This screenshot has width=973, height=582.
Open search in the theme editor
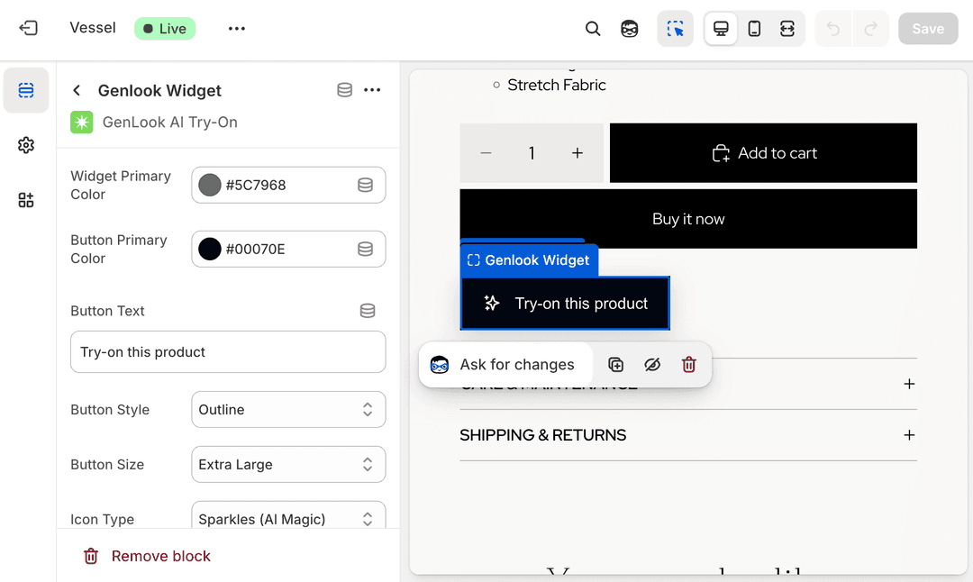tap(593, 28)
